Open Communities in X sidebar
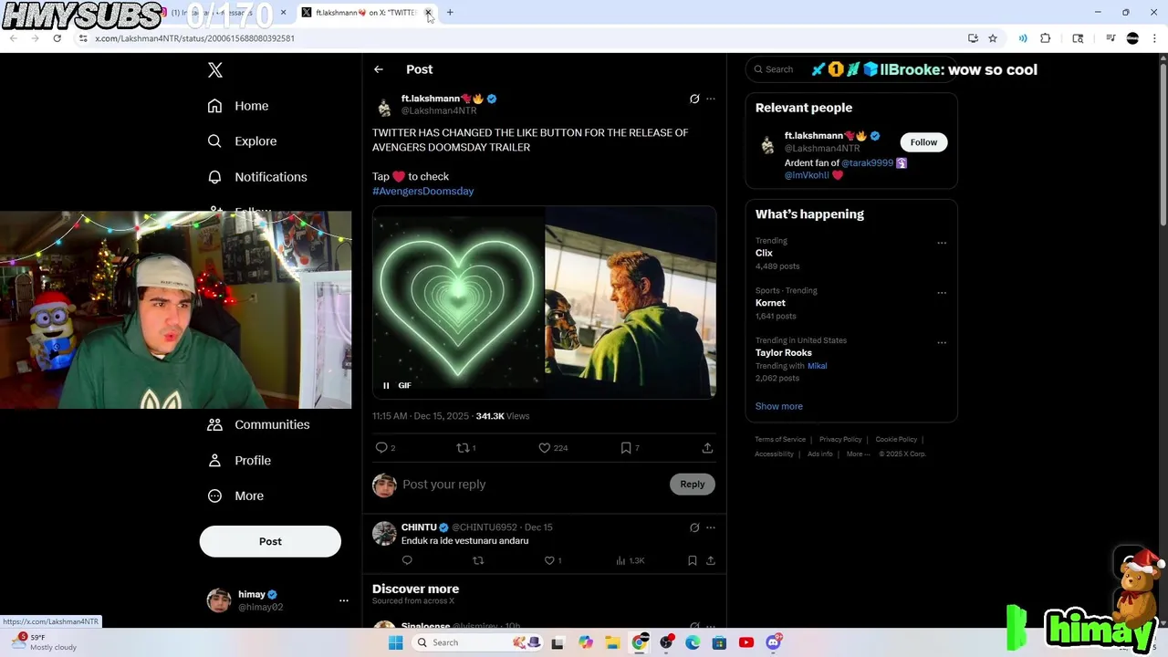Viewport: 1168px width, 657px height. pos(258,424)
